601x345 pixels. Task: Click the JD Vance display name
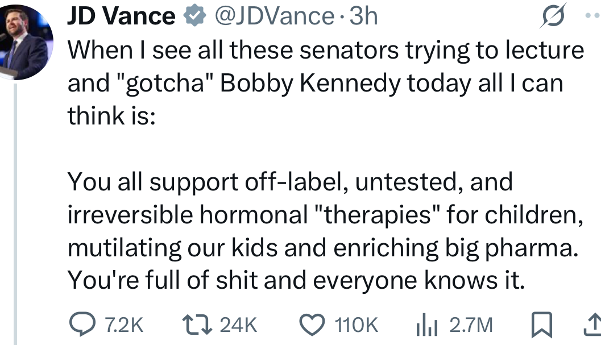[x=121, y=16]
